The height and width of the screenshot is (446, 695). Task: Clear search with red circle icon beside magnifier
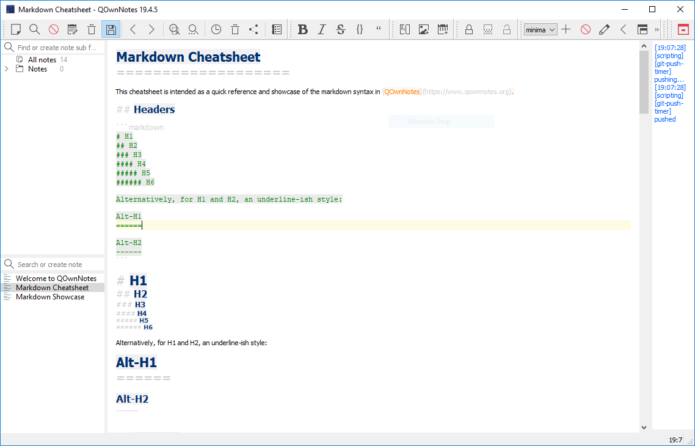[54, 30]
